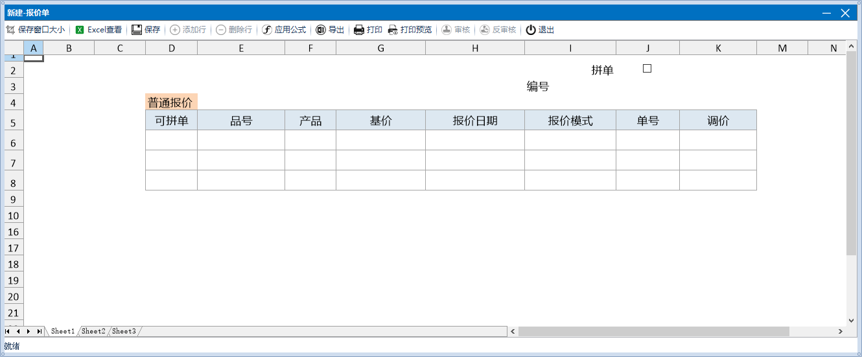Open 打印预览 print preview
862x357 pixels.
click(x=393, y=30)
